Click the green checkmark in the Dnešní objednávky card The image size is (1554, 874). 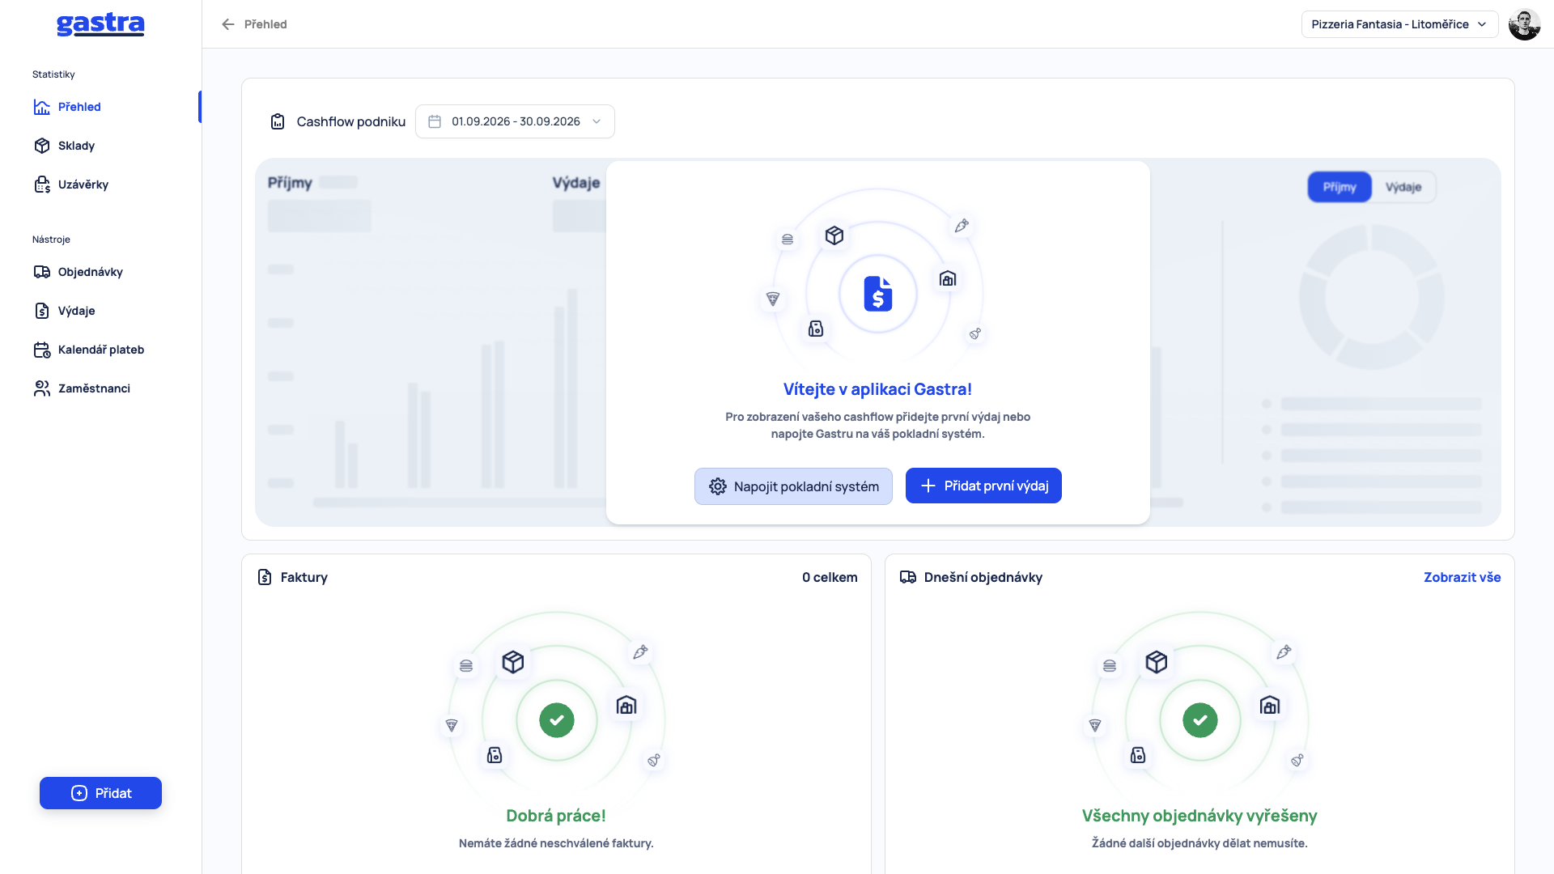(1200, 720)
